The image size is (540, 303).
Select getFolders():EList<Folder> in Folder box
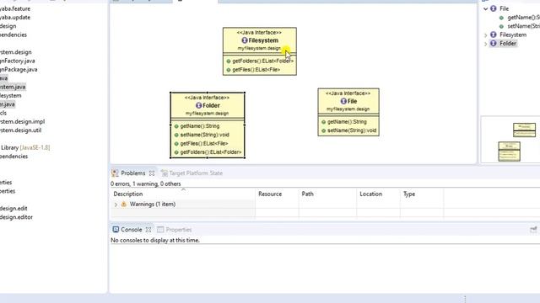coord(211,151)
